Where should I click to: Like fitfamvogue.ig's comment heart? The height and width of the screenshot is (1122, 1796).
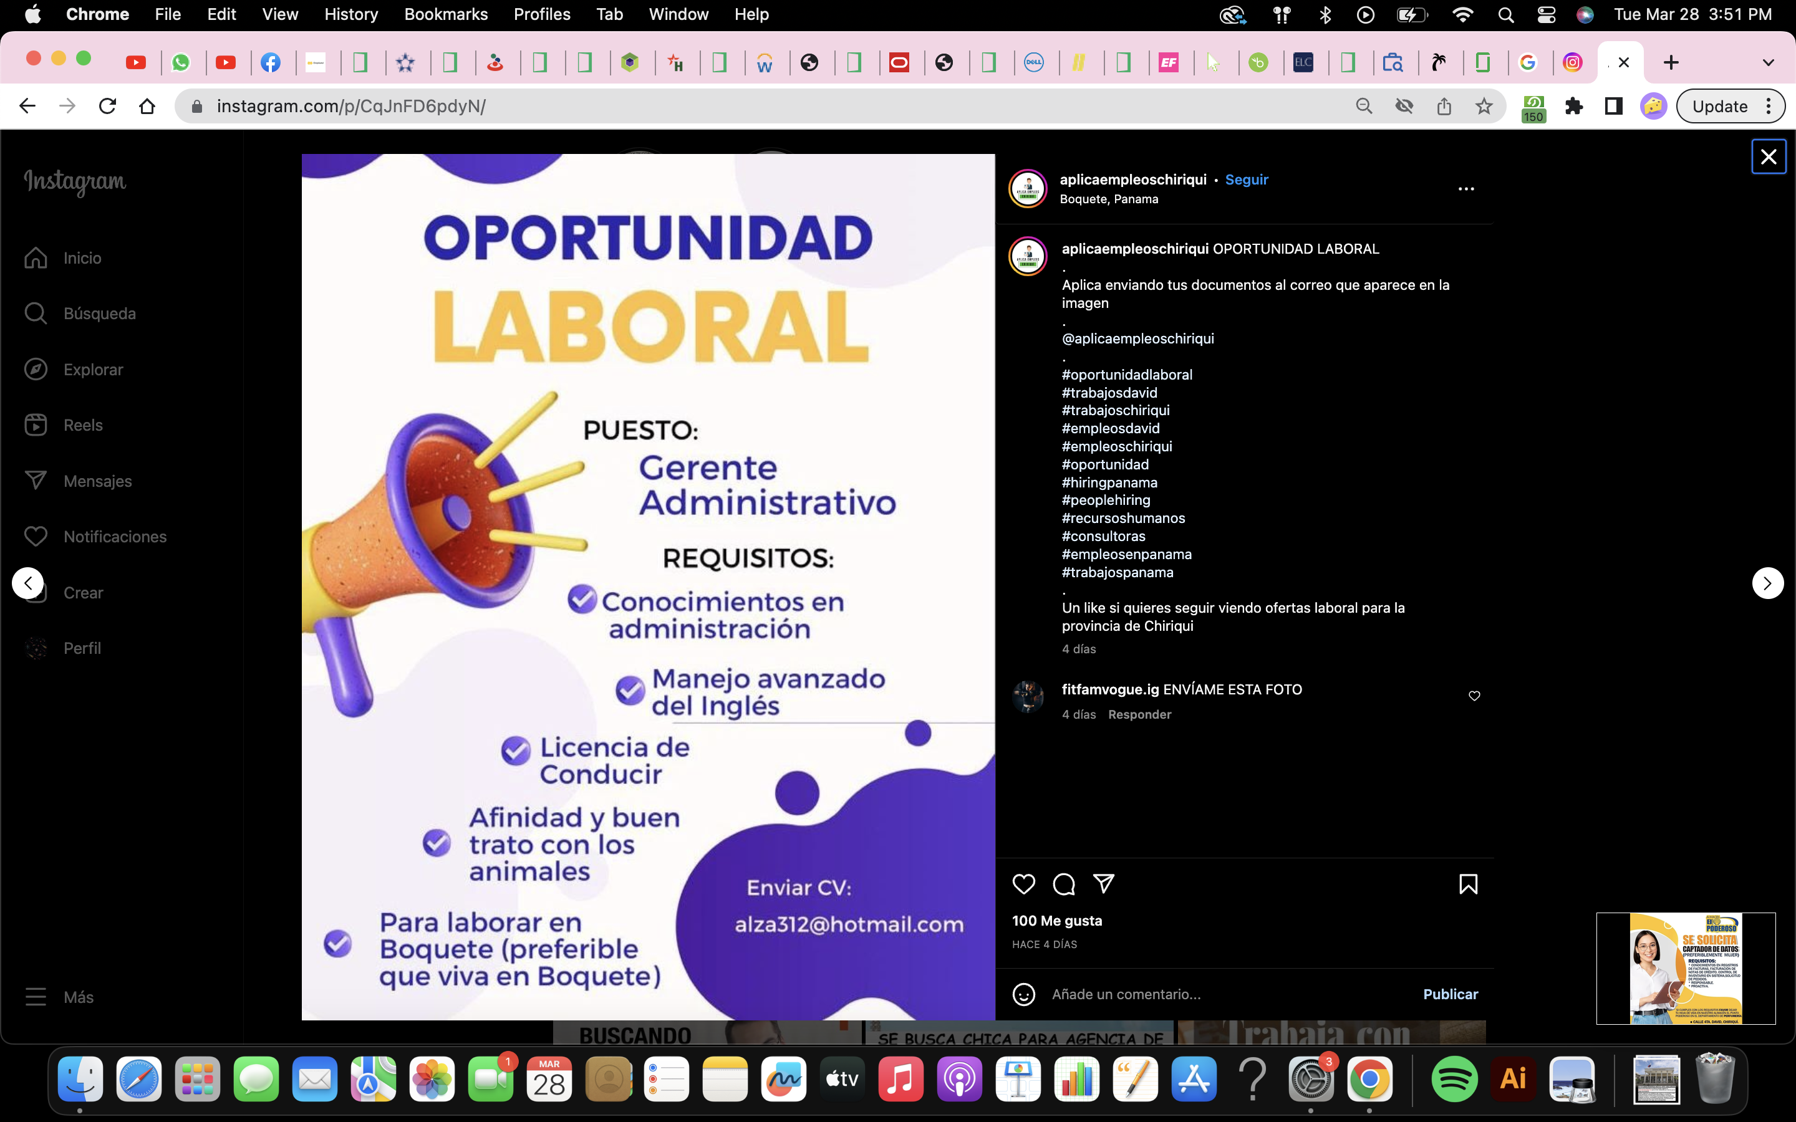coord(1475,696)
